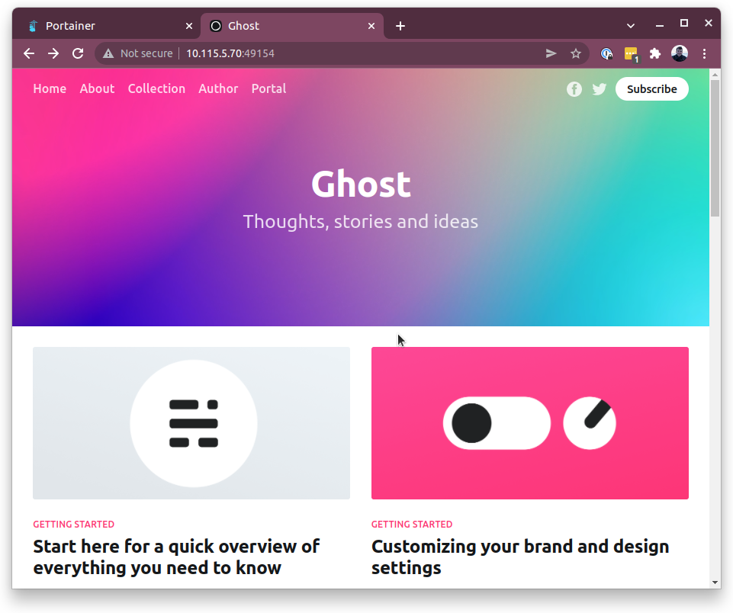
Task: Click the pink toggle-switch post thumbnail
Action: tap(529, 423)
